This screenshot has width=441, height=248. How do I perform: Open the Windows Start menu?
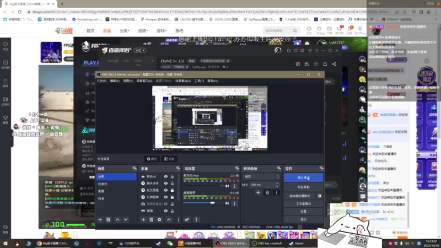[x=6, y=244]
